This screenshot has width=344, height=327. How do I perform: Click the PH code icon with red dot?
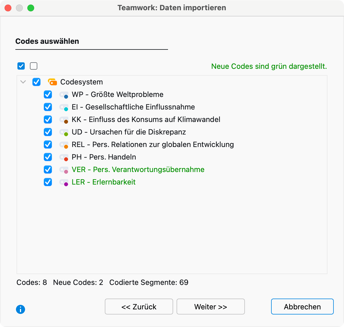pos(64,157)
